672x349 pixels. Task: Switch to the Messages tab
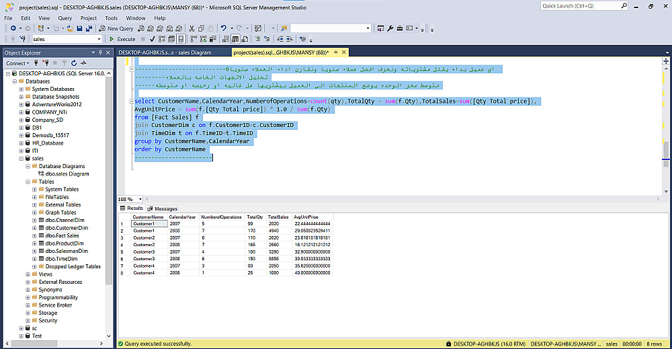point(163,208)
